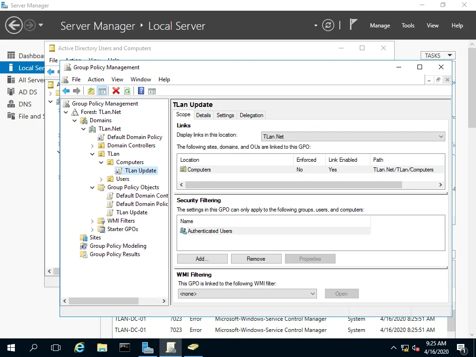Select Default Domain Policy in the tree
476x357 pixels.
134,137
